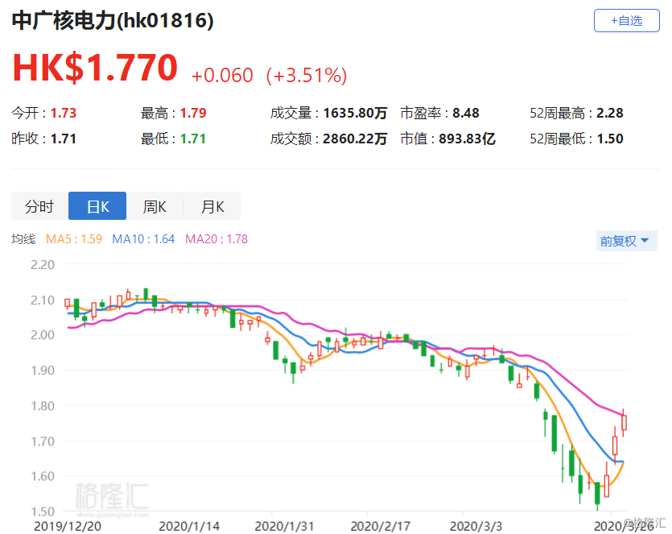This screenshot has width=672, height=534.
Task: Click the 最低 value 1.71
Action: coord(193,139)
